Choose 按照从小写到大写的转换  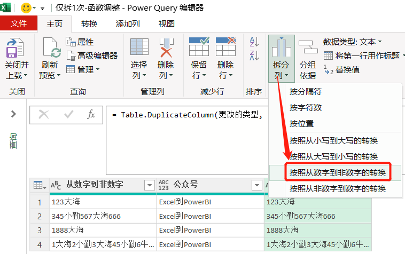coord(334,140)
